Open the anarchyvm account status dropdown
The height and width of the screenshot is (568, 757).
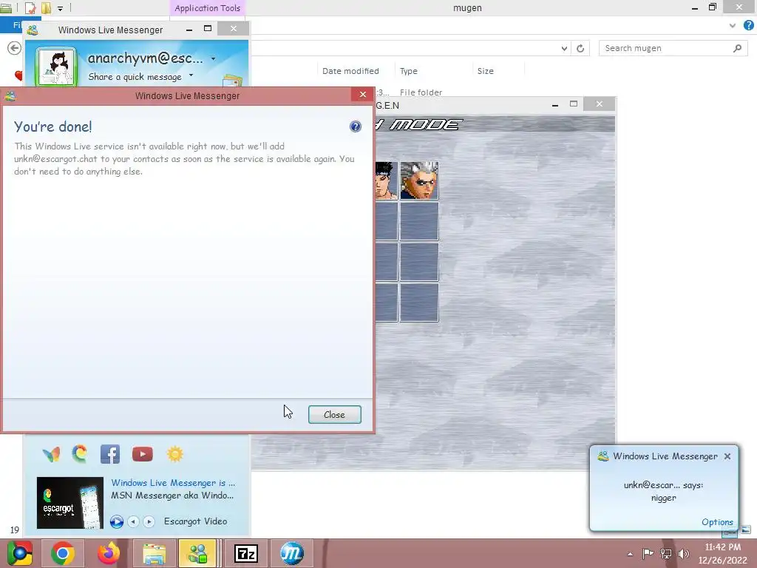[x=214, y=59]
